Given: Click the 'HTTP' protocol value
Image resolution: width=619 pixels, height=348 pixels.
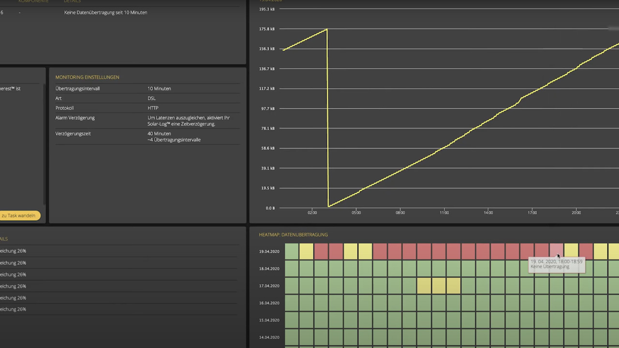Looking at the screenshot, I should pyautogui.click(x=153, y=108).
